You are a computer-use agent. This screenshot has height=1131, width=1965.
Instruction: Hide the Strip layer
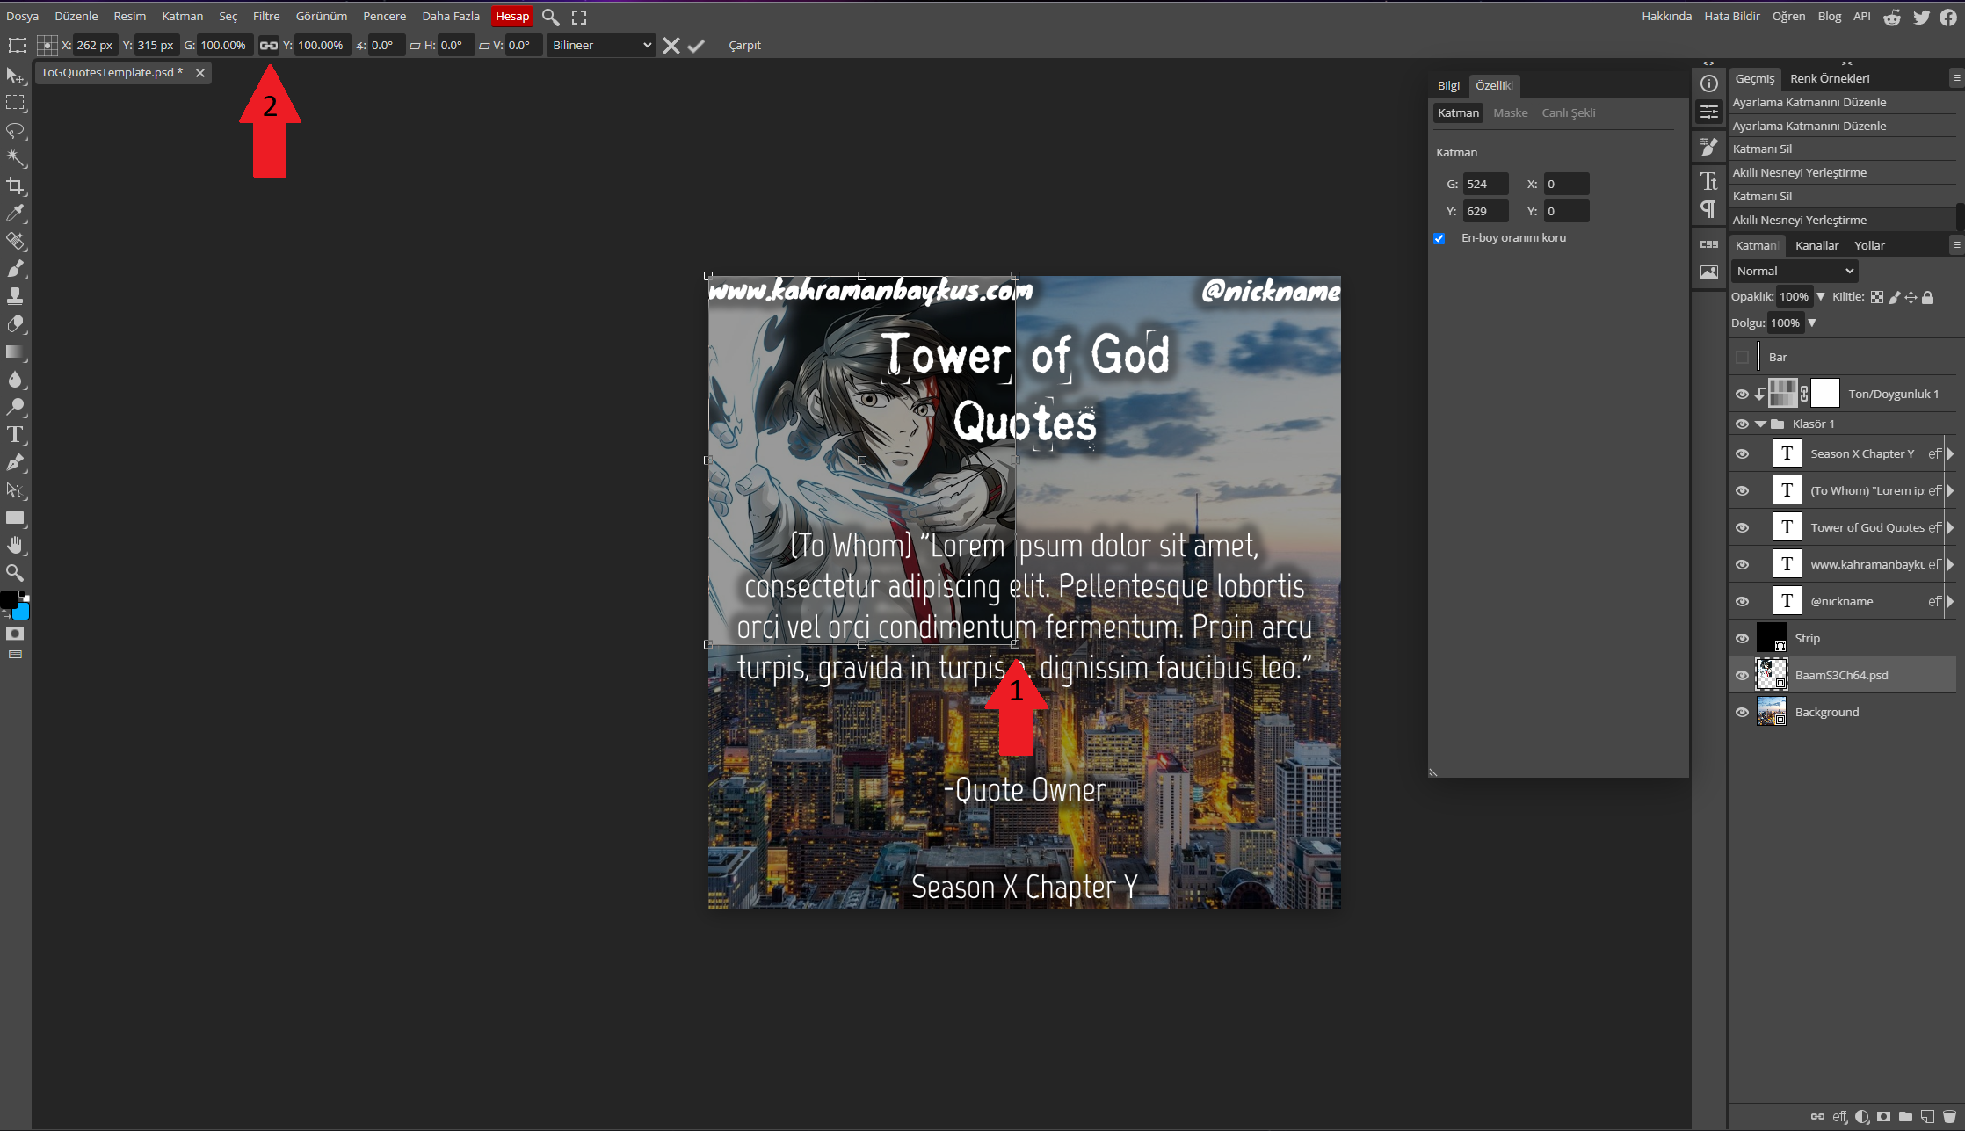1742,638
